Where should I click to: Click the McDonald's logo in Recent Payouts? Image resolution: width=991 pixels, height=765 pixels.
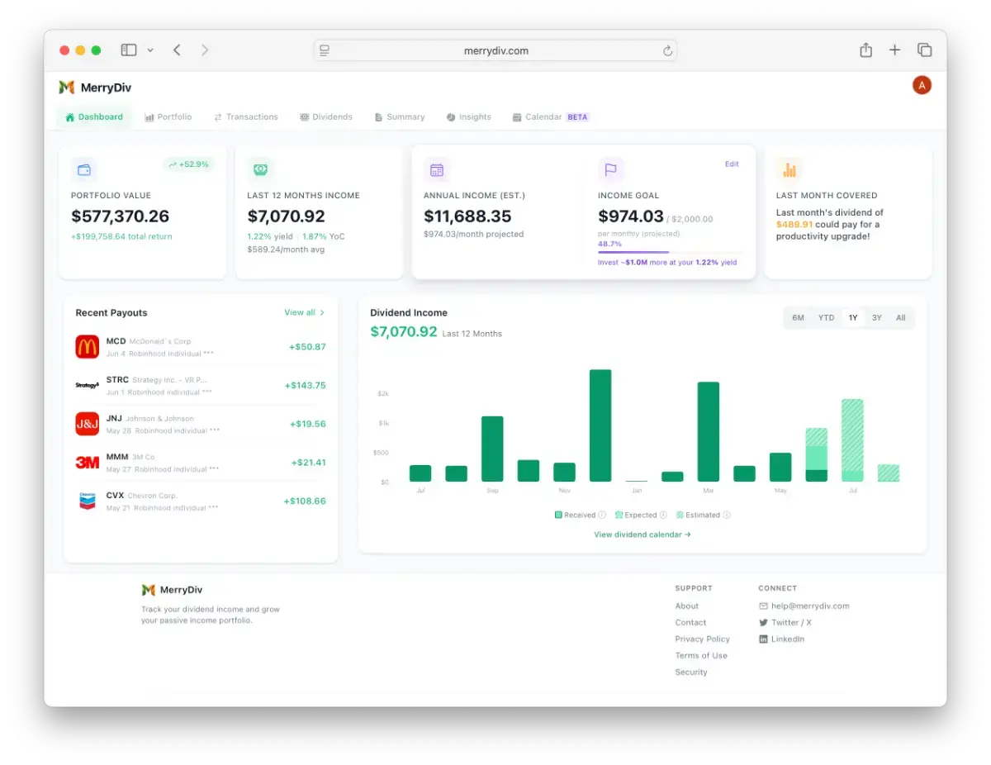tap(88, 347)
